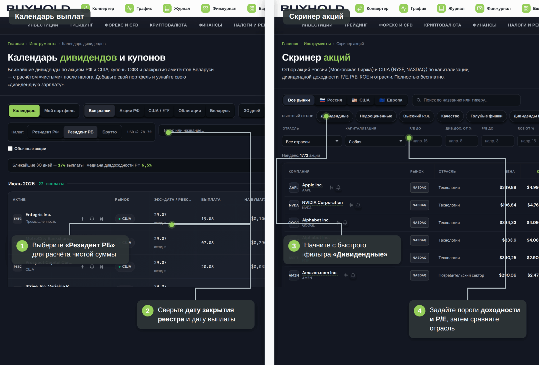Open the Финжурнал icon in the right header
The width and height of the screenshot is (539, 365).
click(480, 8)
